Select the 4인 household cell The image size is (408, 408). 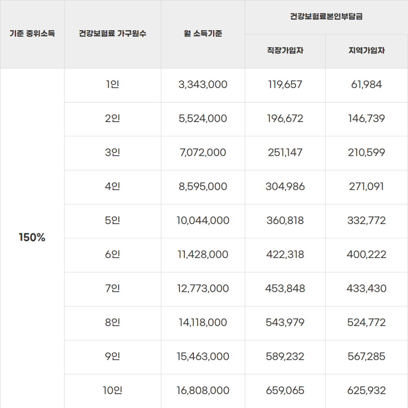click(113, 187)
